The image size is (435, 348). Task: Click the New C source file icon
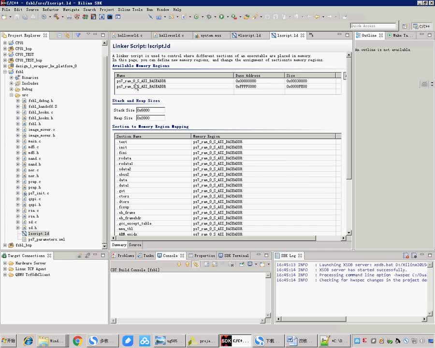tap(184, 17)
